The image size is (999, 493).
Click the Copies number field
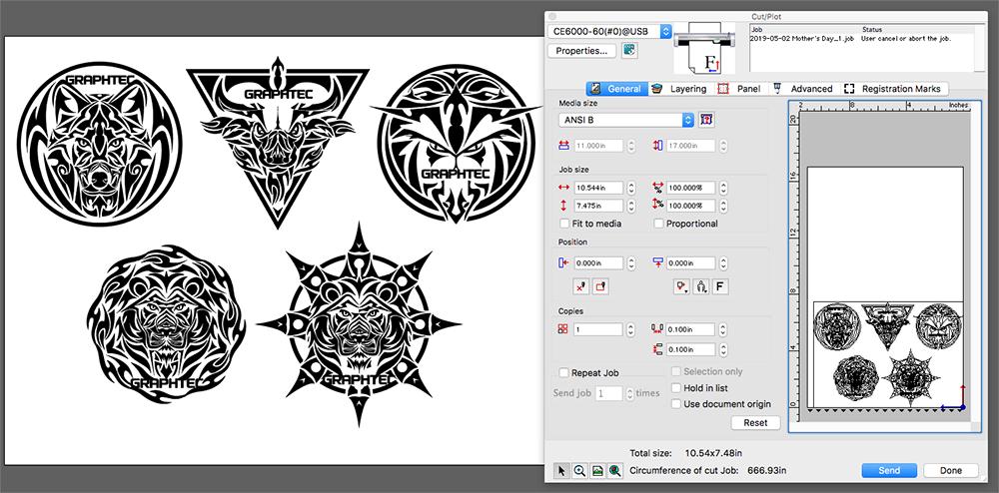click(x=598, y=329)
